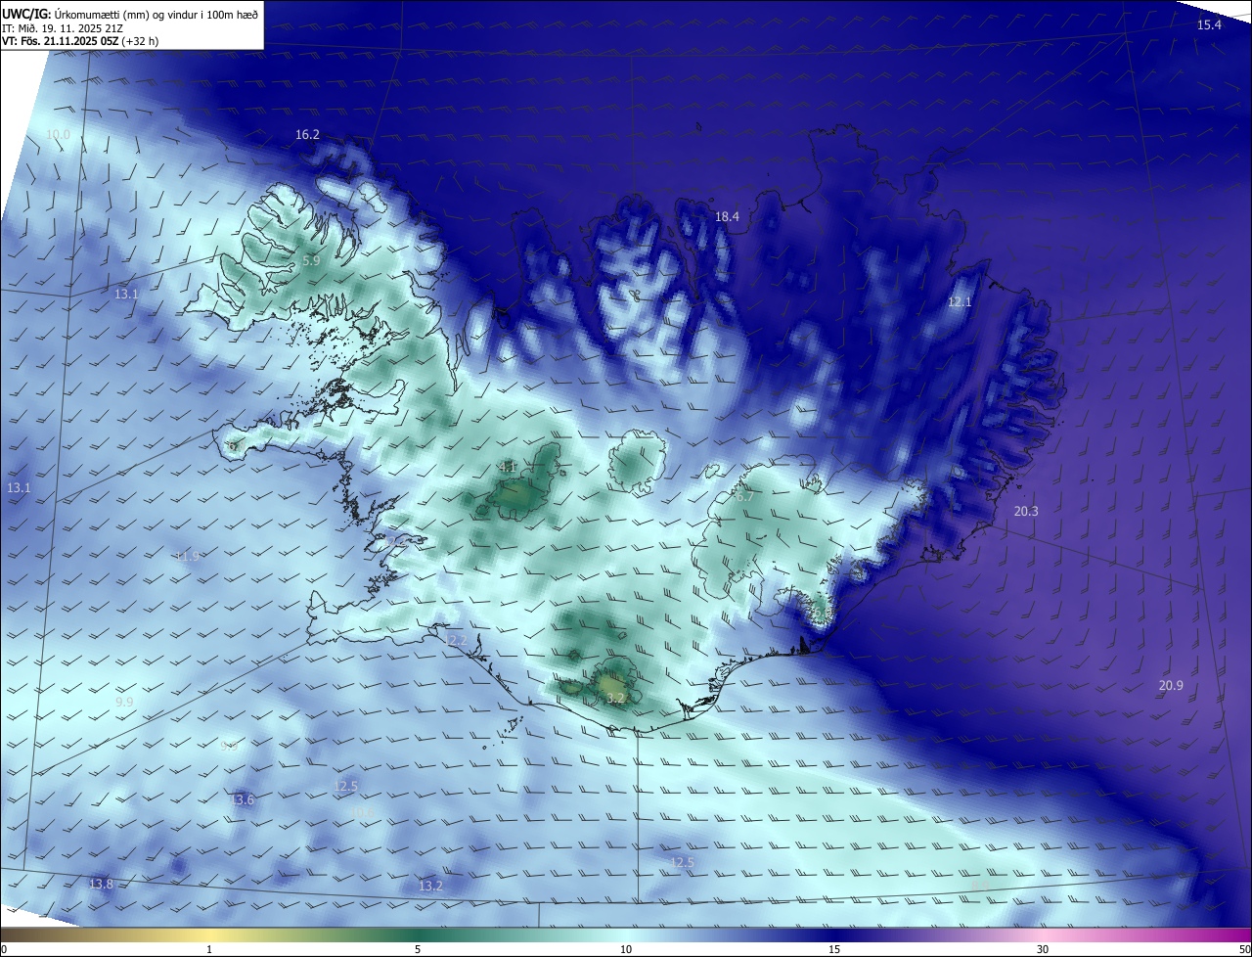The image size is (1252, 957).
Task: Click the 50 tick on the color scale
Action: pos(1243,949)
